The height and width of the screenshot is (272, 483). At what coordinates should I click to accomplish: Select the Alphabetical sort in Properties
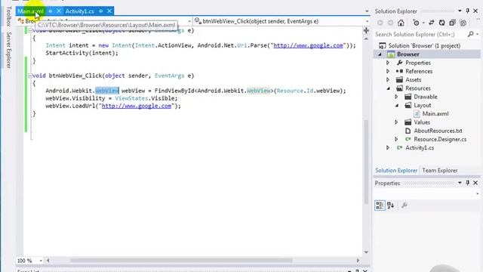coord(391,205)
